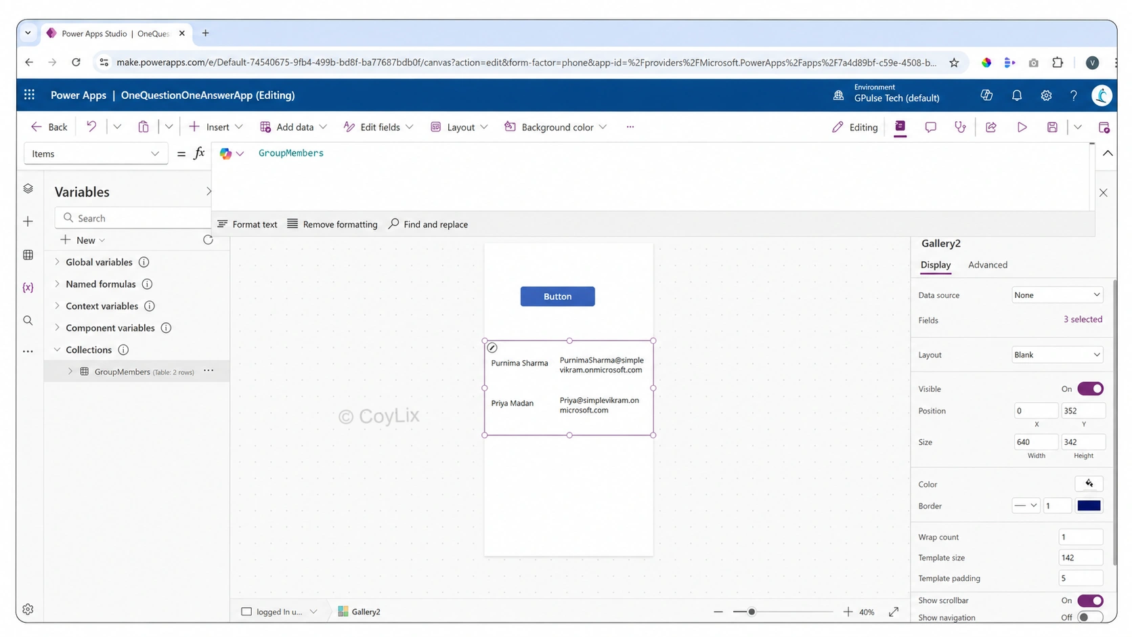Open the Background color menu
This screenshot has width=1132, height=637.
pyautogui.click(x=555, y=127)
